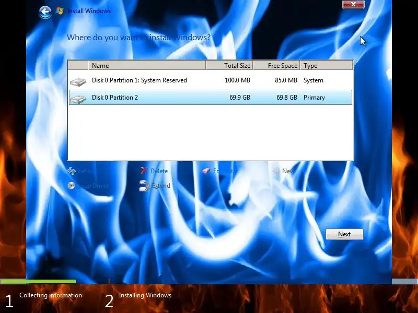Image resolution: width=418 pixels, height=313 pixels.
Task: Sort by the Type column header
Action: tap(326, 66)
